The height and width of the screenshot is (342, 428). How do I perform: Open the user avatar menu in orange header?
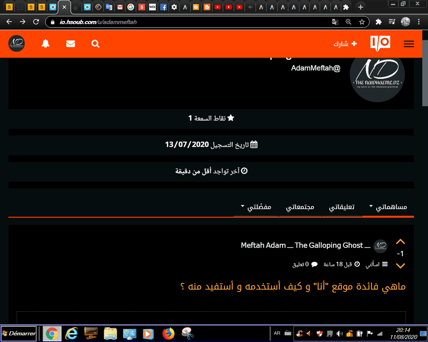16,43
